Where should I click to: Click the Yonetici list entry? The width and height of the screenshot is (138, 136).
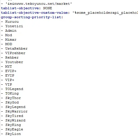[14, 26]
